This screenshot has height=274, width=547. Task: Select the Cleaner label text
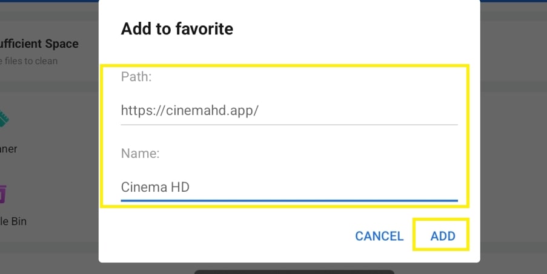click(x=8, y=149)
